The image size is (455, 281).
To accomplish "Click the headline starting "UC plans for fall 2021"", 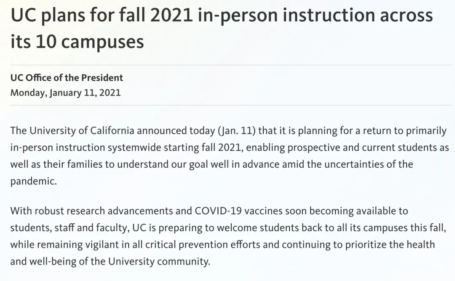I will pos(221,16).
